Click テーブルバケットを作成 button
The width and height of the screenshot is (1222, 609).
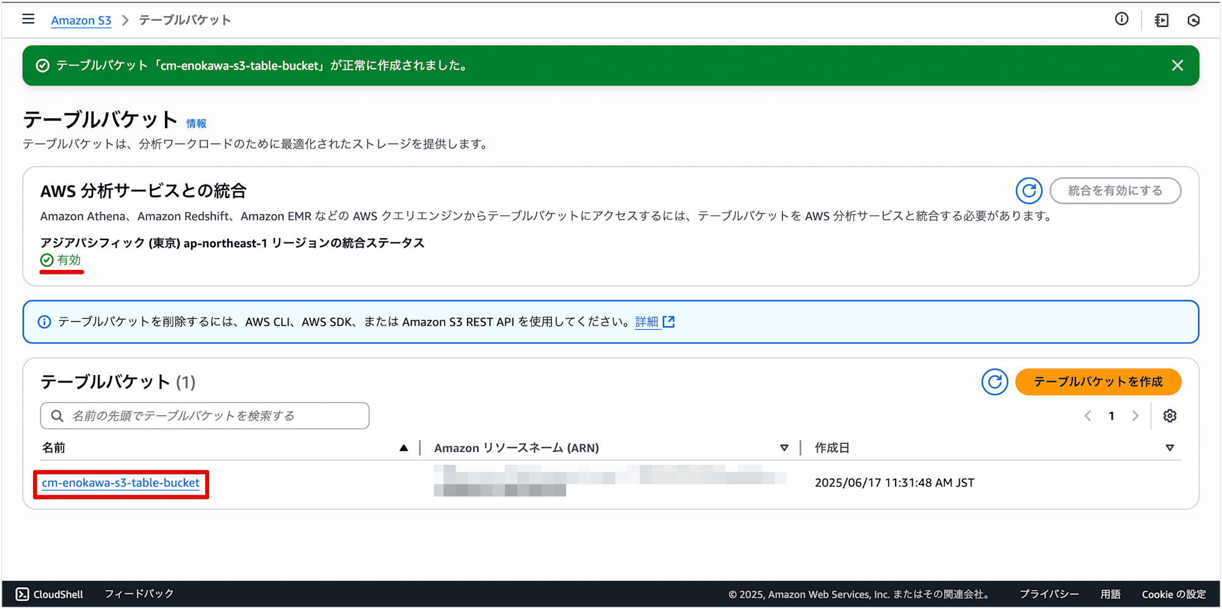click(x=1098, y=382)
